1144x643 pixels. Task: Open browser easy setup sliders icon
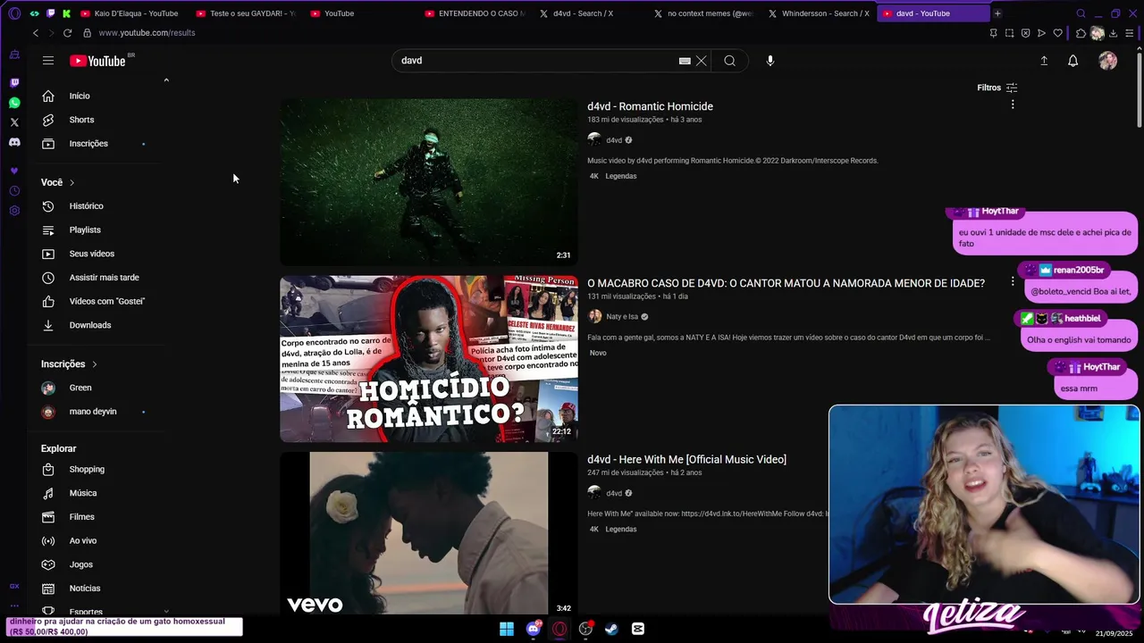click(x=1130, y=33)
